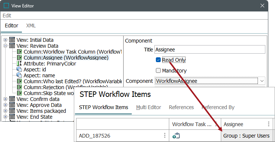Select Column:Who last Edited? tree row

tap(73, 81)
